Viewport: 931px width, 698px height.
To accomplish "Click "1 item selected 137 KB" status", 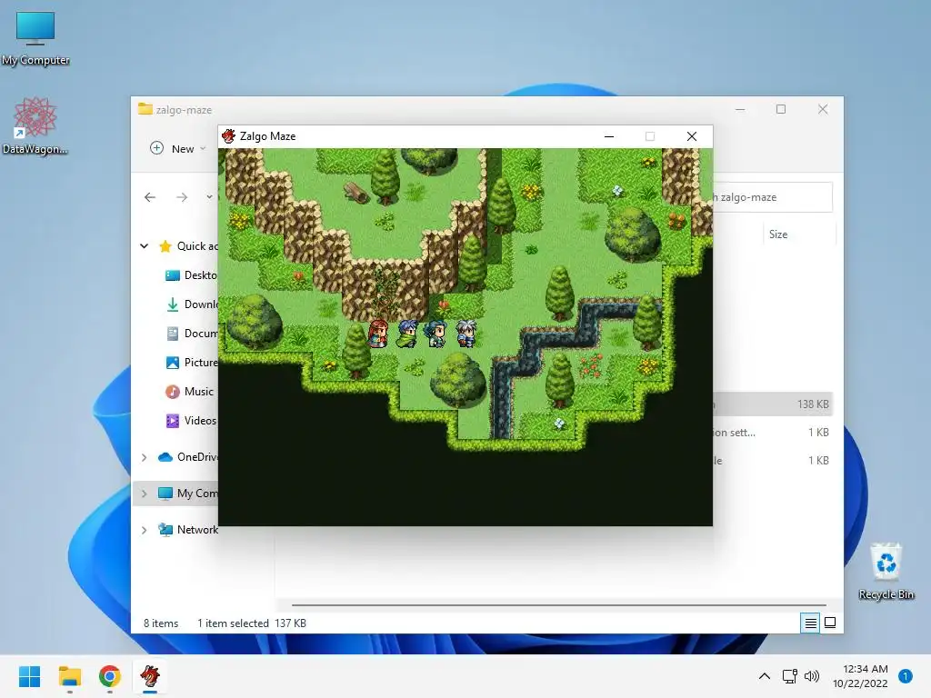I will (252, 623).
